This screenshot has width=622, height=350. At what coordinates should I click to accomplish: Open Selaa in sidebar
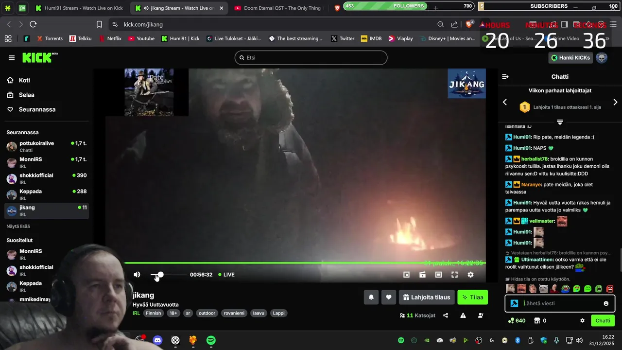coord(26,95)
